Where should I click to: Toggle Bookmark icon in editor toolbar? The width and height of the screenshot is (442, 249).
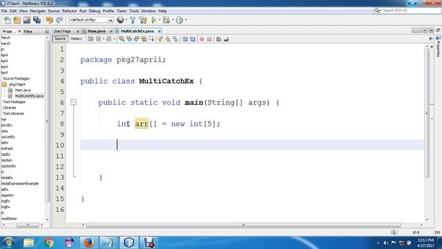(x=175, y=39)
